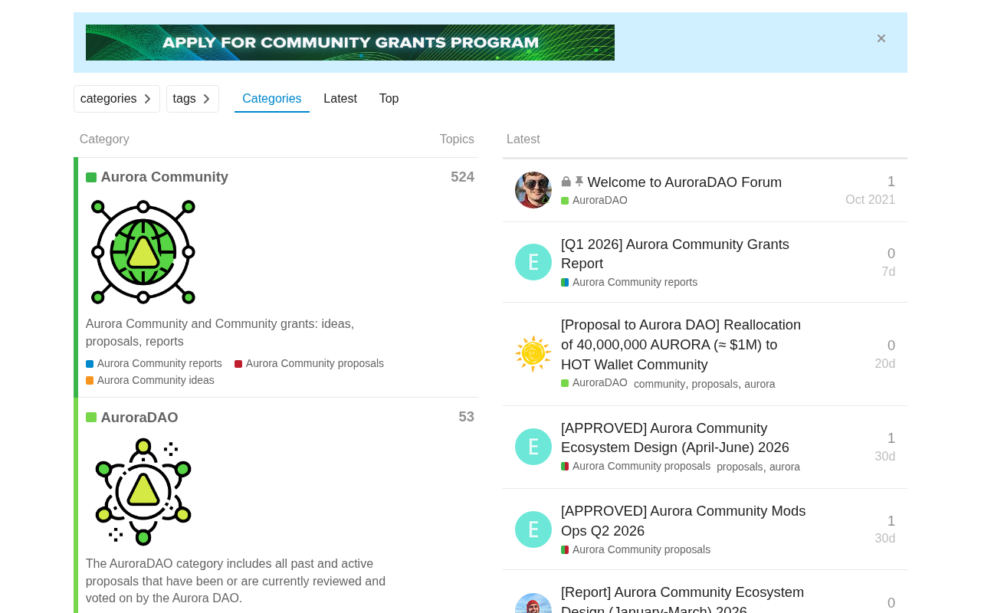This screenshot has height=613, width=981.
Task: Open Aurora Community proposals under Mods Ops
Action: click(641, 549)
